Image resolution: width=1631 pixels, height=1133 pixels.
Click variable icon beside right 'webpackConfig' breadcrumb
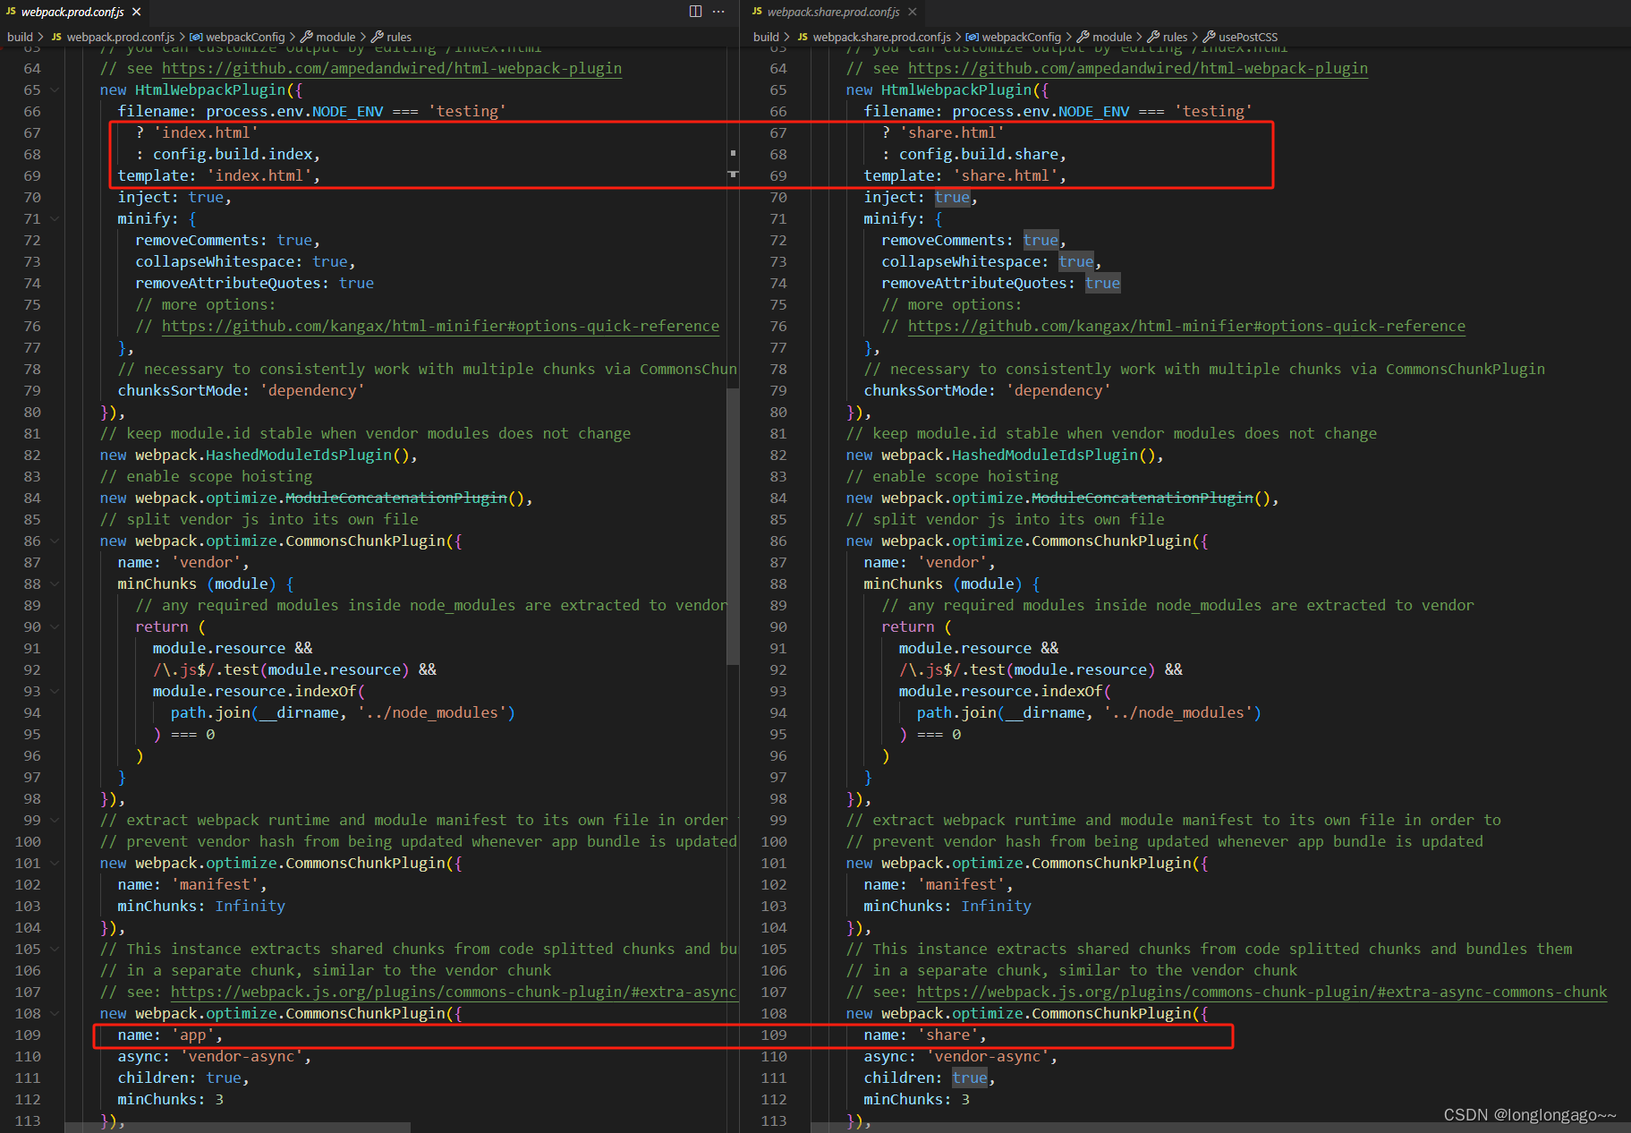click(x=972, y=37)
